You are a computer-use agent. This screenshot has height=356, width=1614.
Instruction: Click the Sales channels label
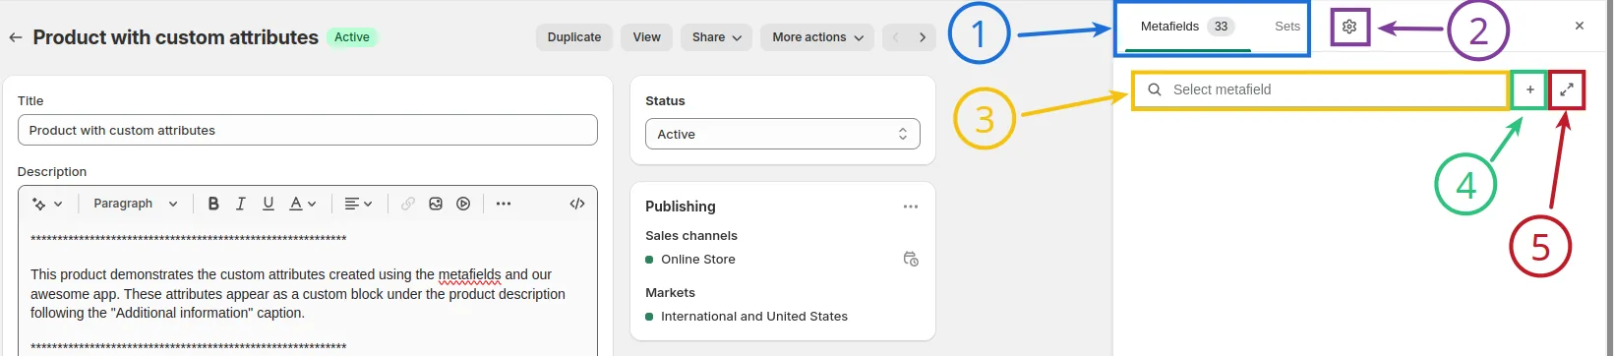tap(691, 236)
